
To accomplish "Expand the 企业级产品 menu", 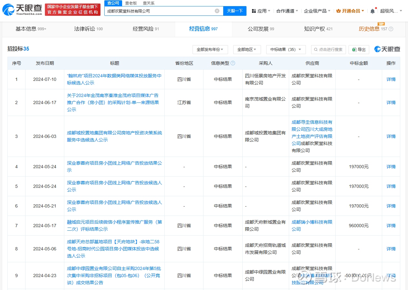I will pyautogui.click(x=317, y=11).
